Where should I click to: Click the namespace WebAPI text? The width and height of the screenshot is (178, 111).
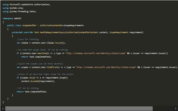(12, 19)
